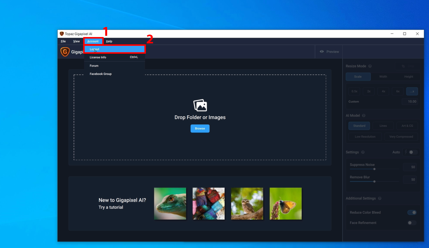Open the AI Model help question mark
The image size is (429, 248).
click(364, 116)
